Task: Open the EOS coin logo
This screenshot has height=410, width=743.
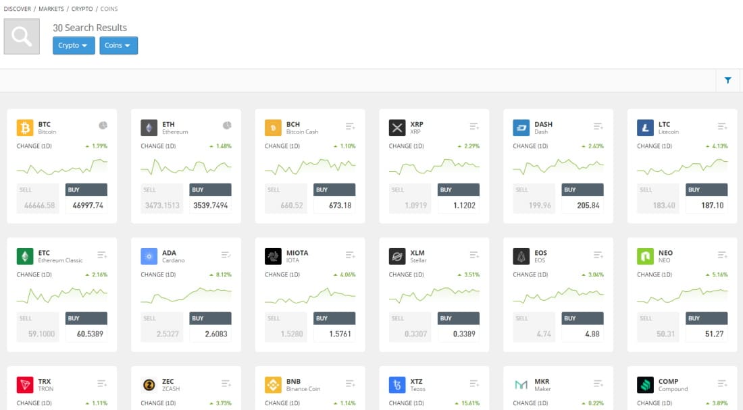Action: point(521,256)
